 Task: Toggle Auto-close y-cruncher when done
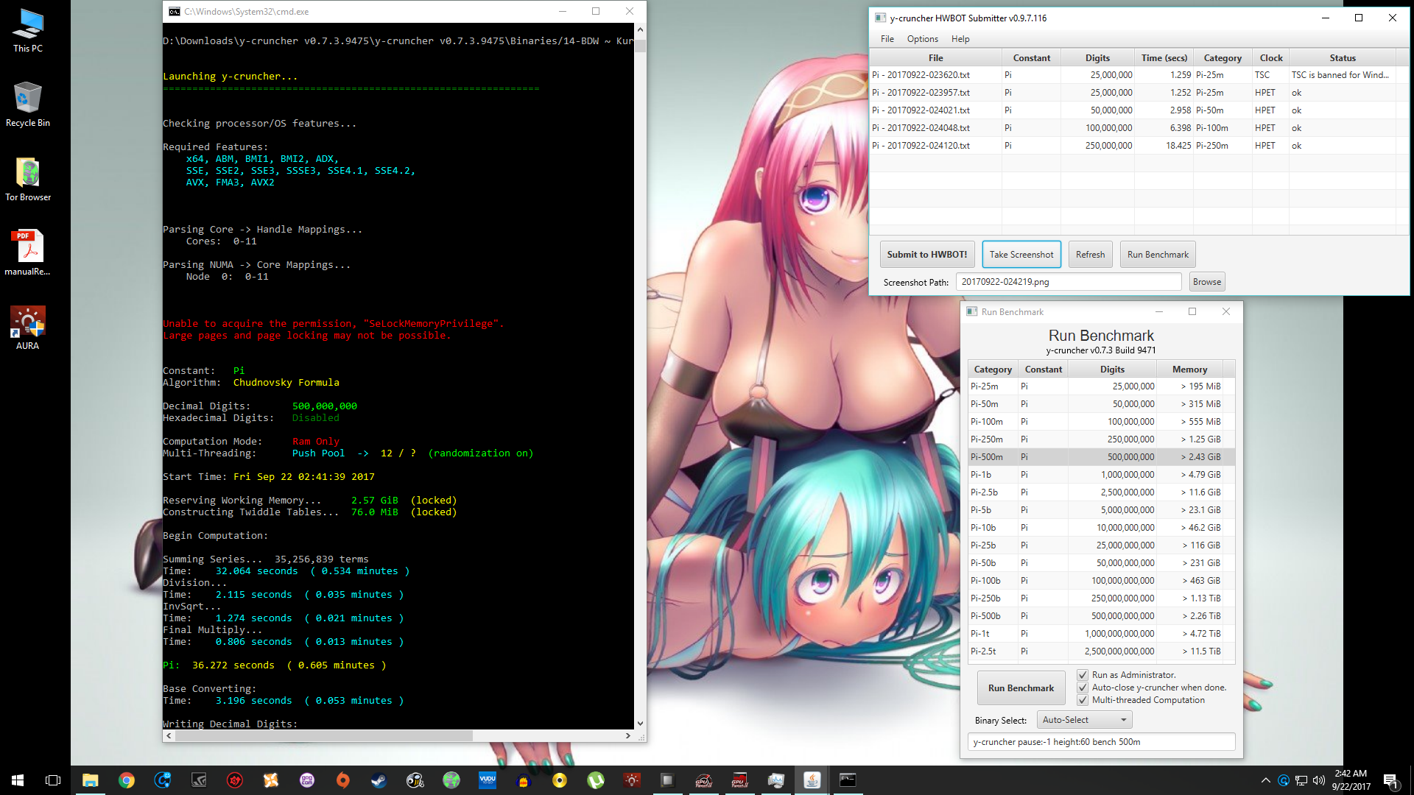click(1083, 688)
